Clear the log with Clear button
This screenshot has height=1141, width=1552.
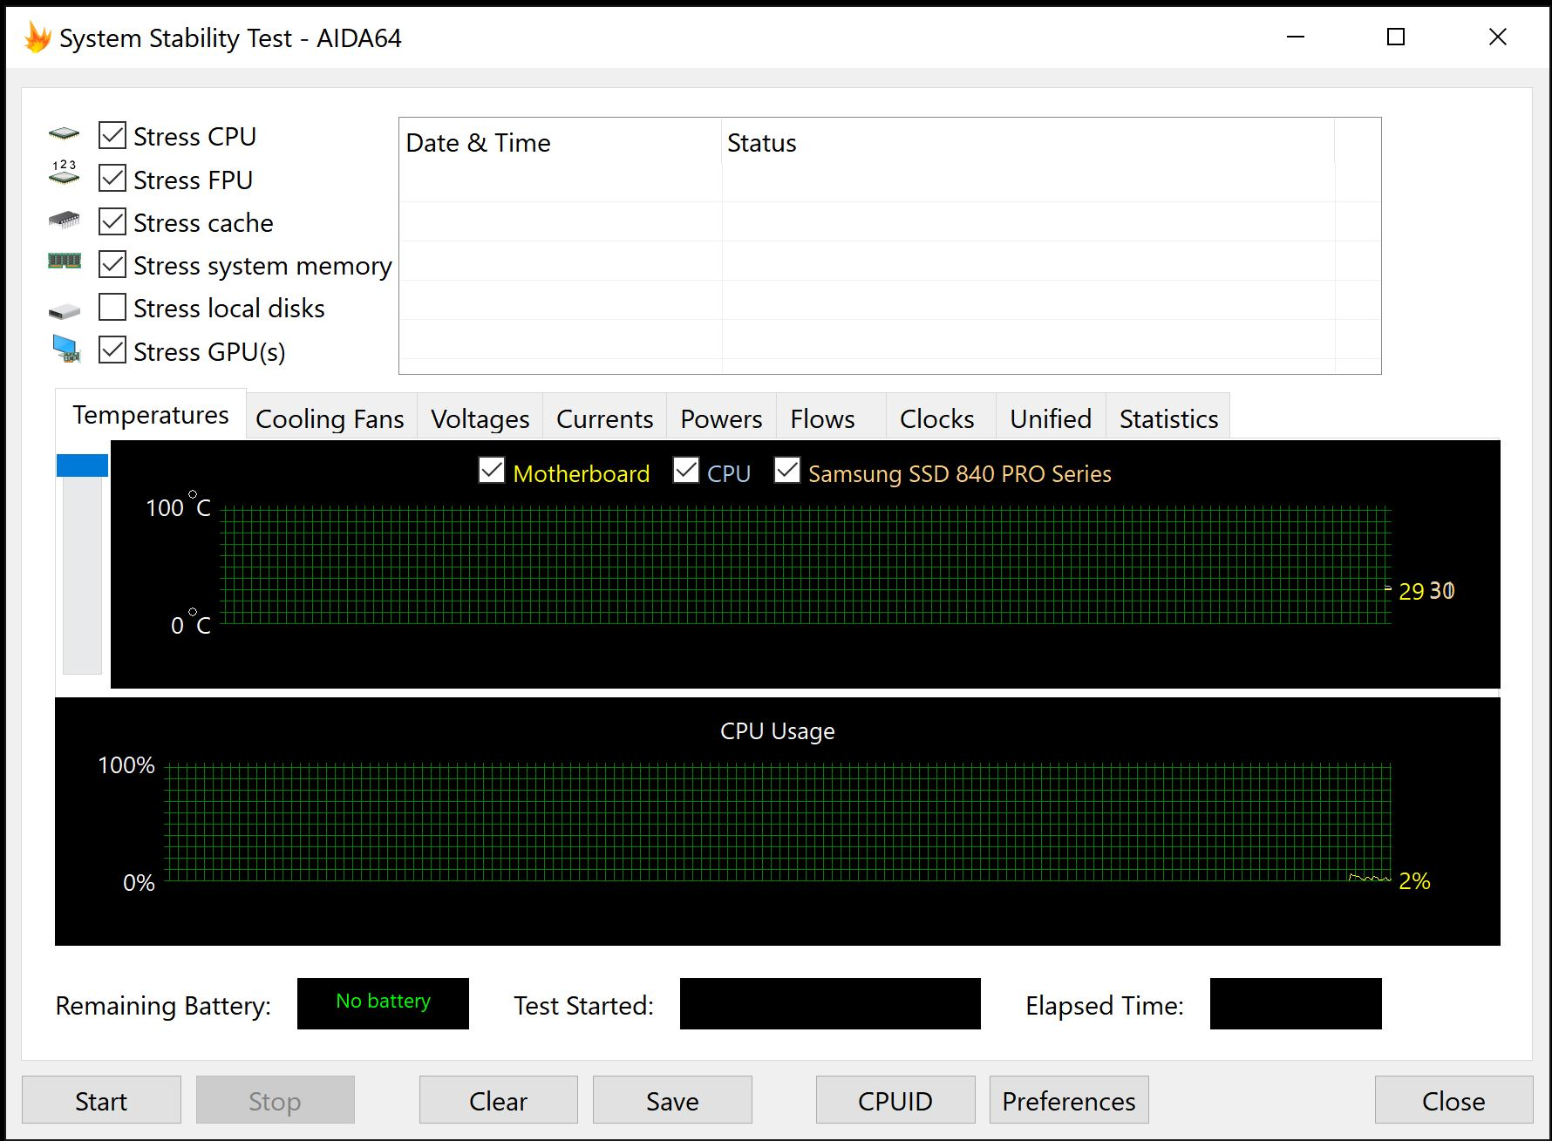(x=499, y=1100)
